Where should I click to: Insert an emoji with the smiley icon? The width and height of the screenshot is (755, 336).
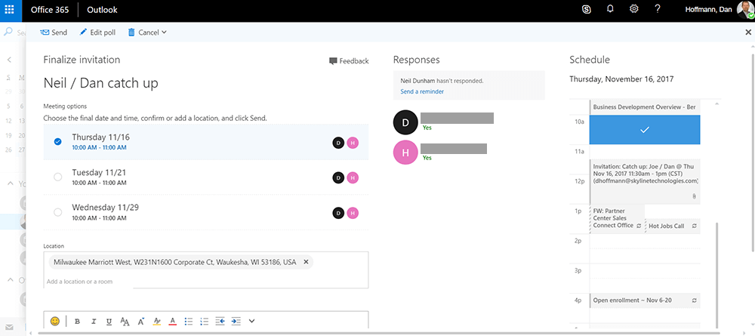point(55,321)
